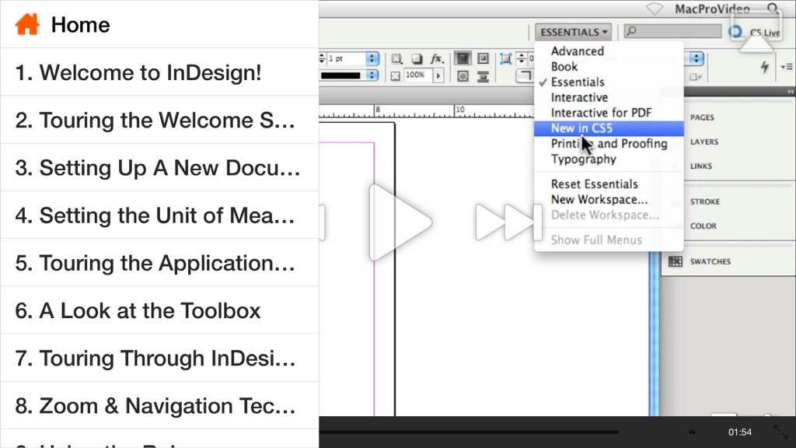Click New Workspace... menu entry
The image size is (796, 448).
(609, 200)
